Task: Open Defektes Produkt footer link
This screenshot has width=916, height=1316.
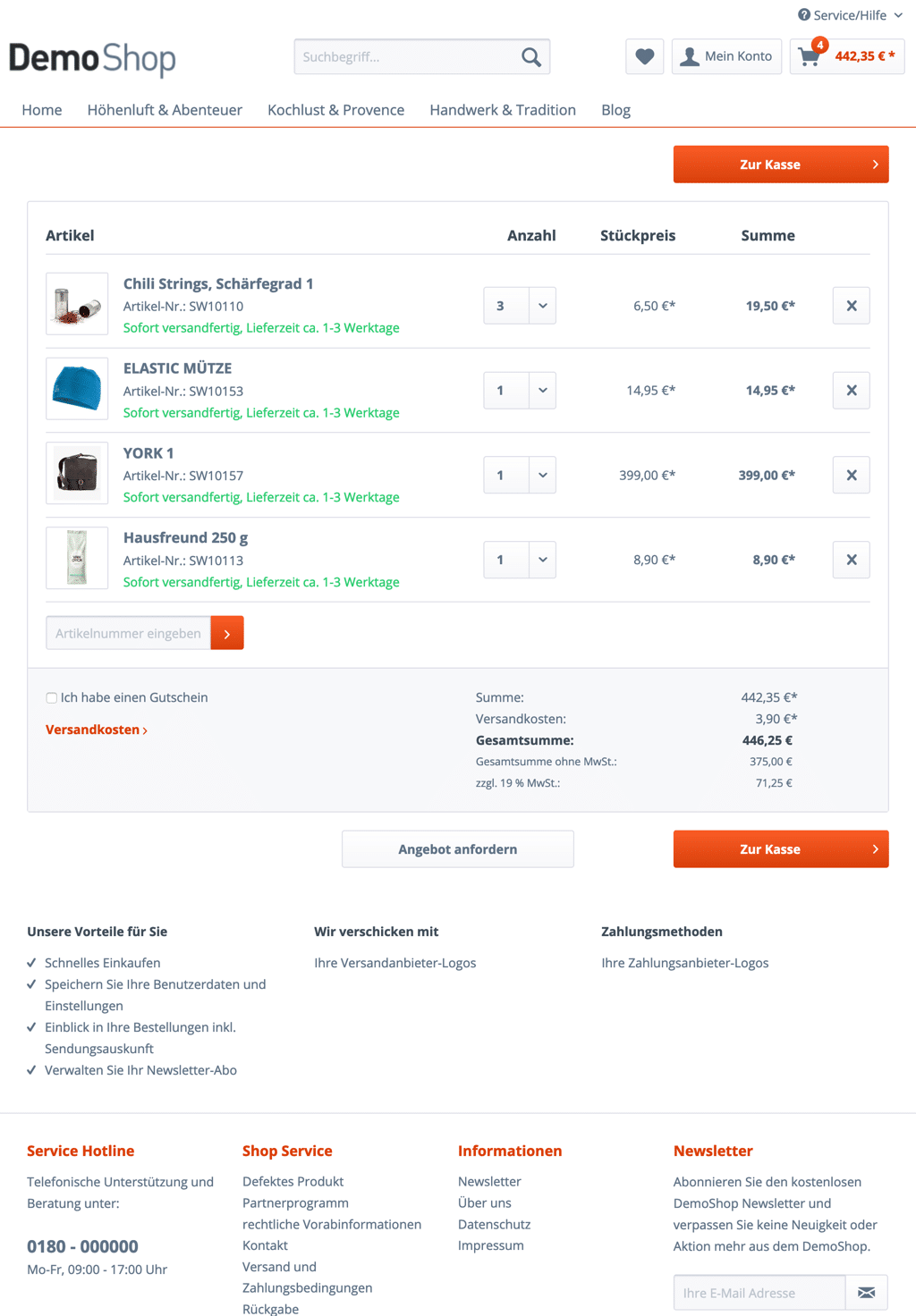Action: pyautogui.click(x=293, y=1182)
